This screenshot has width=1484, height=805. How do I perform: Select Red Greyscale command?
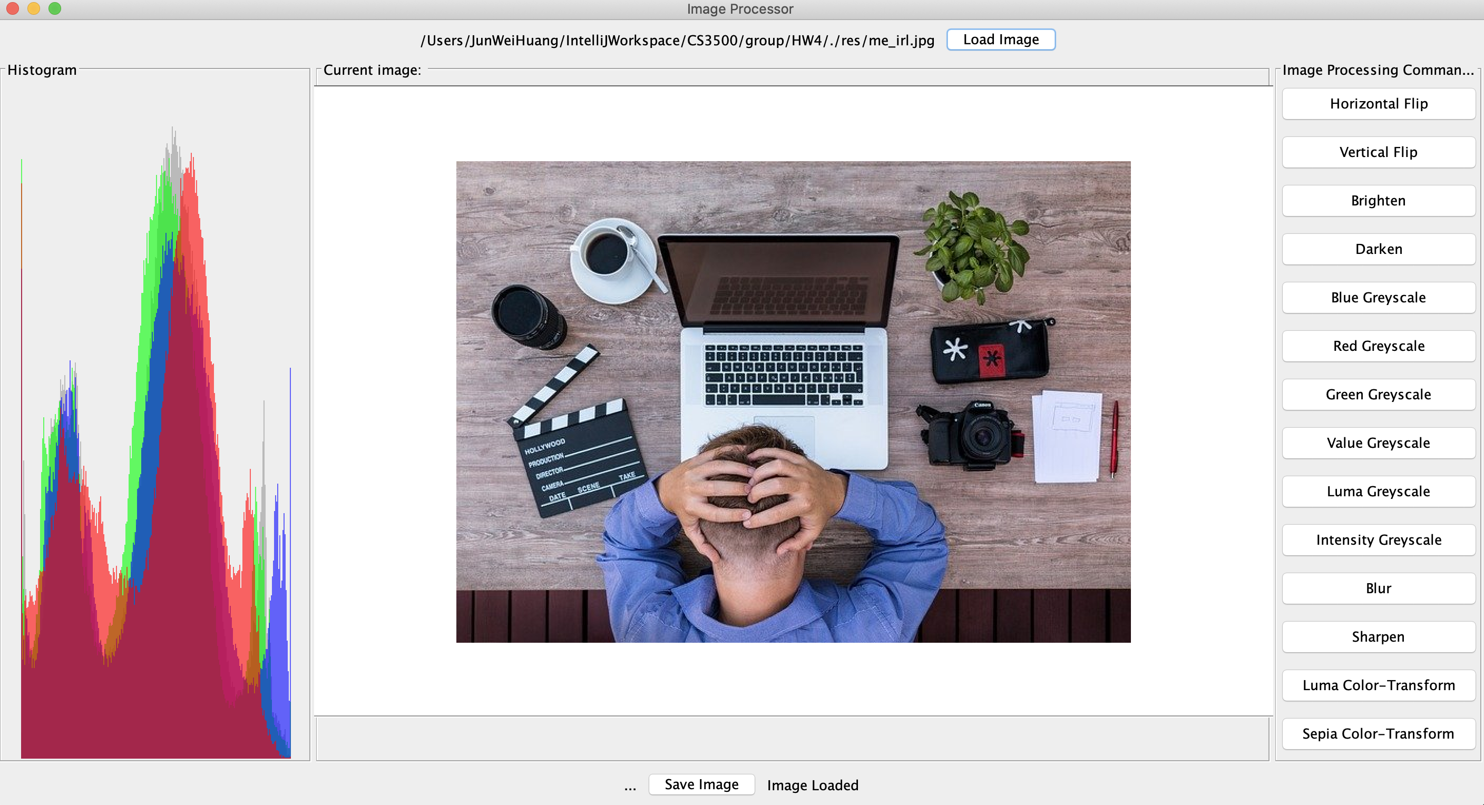pyautogui.click(x=1378, y=346)
